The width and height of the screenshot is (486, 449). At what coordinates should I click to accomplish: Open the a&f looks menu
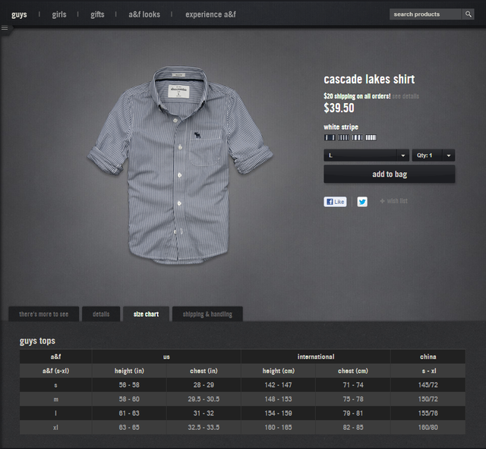[144, 14]
